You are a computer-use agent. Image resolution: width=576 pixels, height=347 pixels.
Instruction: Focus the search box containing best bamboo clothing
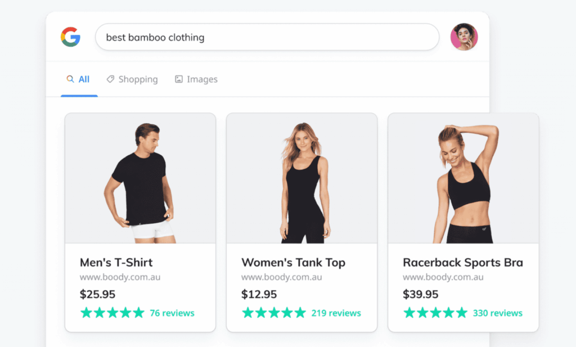(x=267, y=38)
